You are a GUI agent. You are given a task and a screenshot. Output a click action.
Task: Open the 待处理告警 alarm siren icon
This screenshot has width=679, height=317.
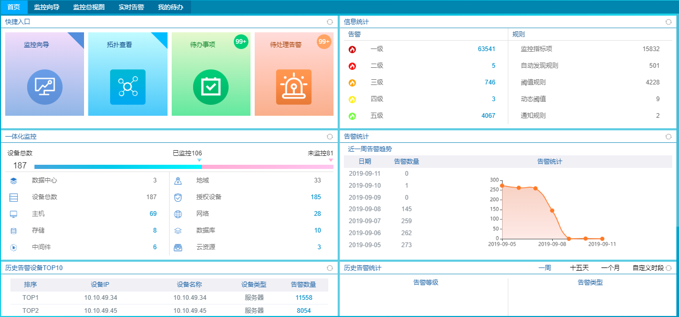294,87
